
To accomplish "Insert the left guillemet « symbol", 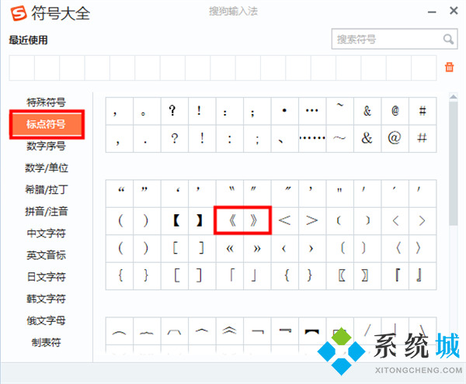I will pyautogui.click(x=230, y=248).
